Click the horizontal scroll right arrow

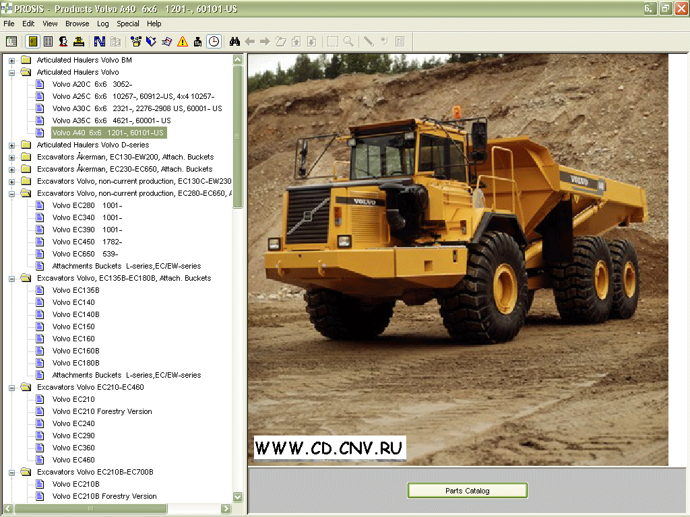(226, 509)
